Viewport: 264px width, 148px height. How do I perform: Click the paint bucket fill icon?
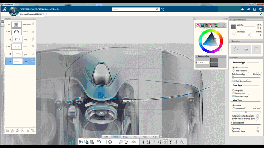click(126, 142)
